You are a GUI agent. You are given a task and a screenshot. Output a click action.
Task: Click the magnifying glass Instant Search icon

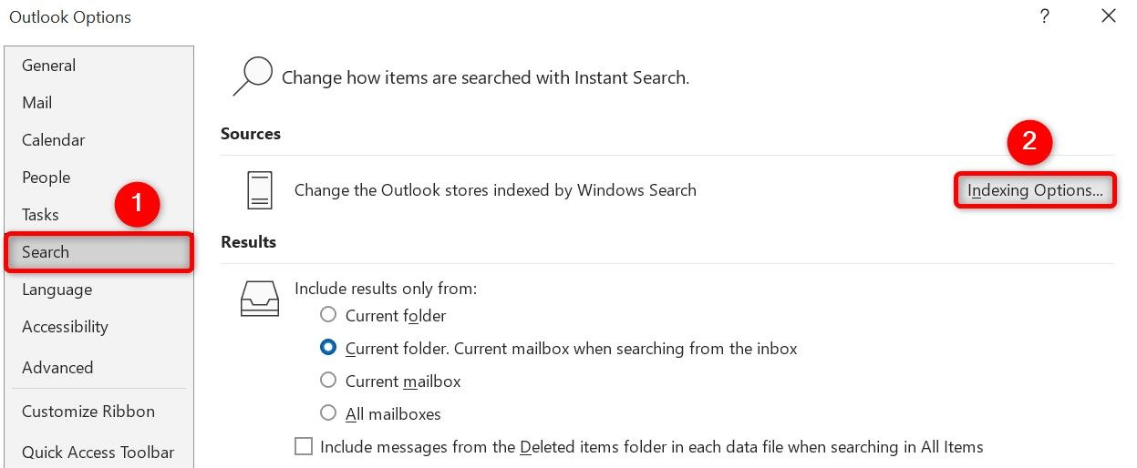pyautogui.click(x=252, y=76)
